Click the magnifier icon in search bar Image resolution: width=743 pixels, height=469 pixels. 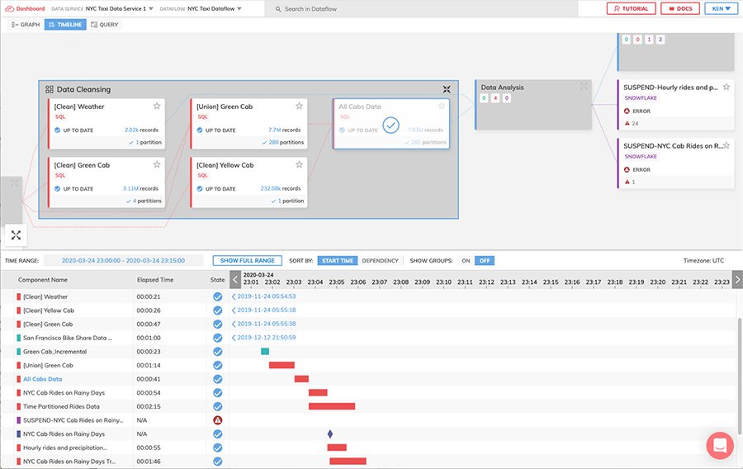pos(277,9)
